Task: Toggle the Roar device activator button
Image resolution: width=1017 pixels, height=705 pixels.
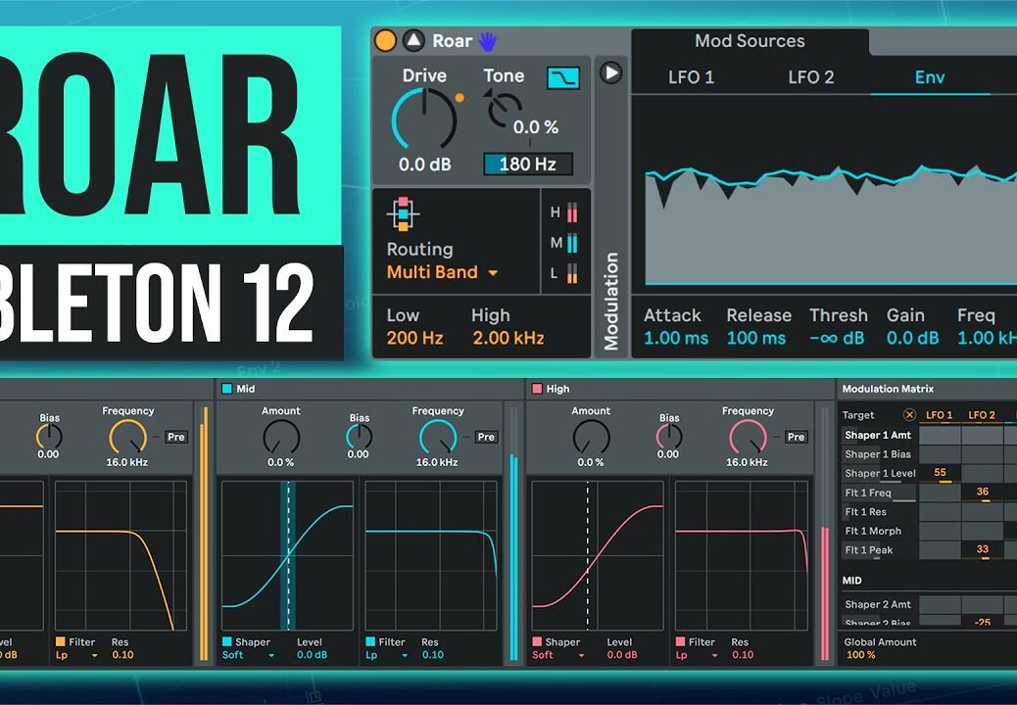Action: click(385, 41)
